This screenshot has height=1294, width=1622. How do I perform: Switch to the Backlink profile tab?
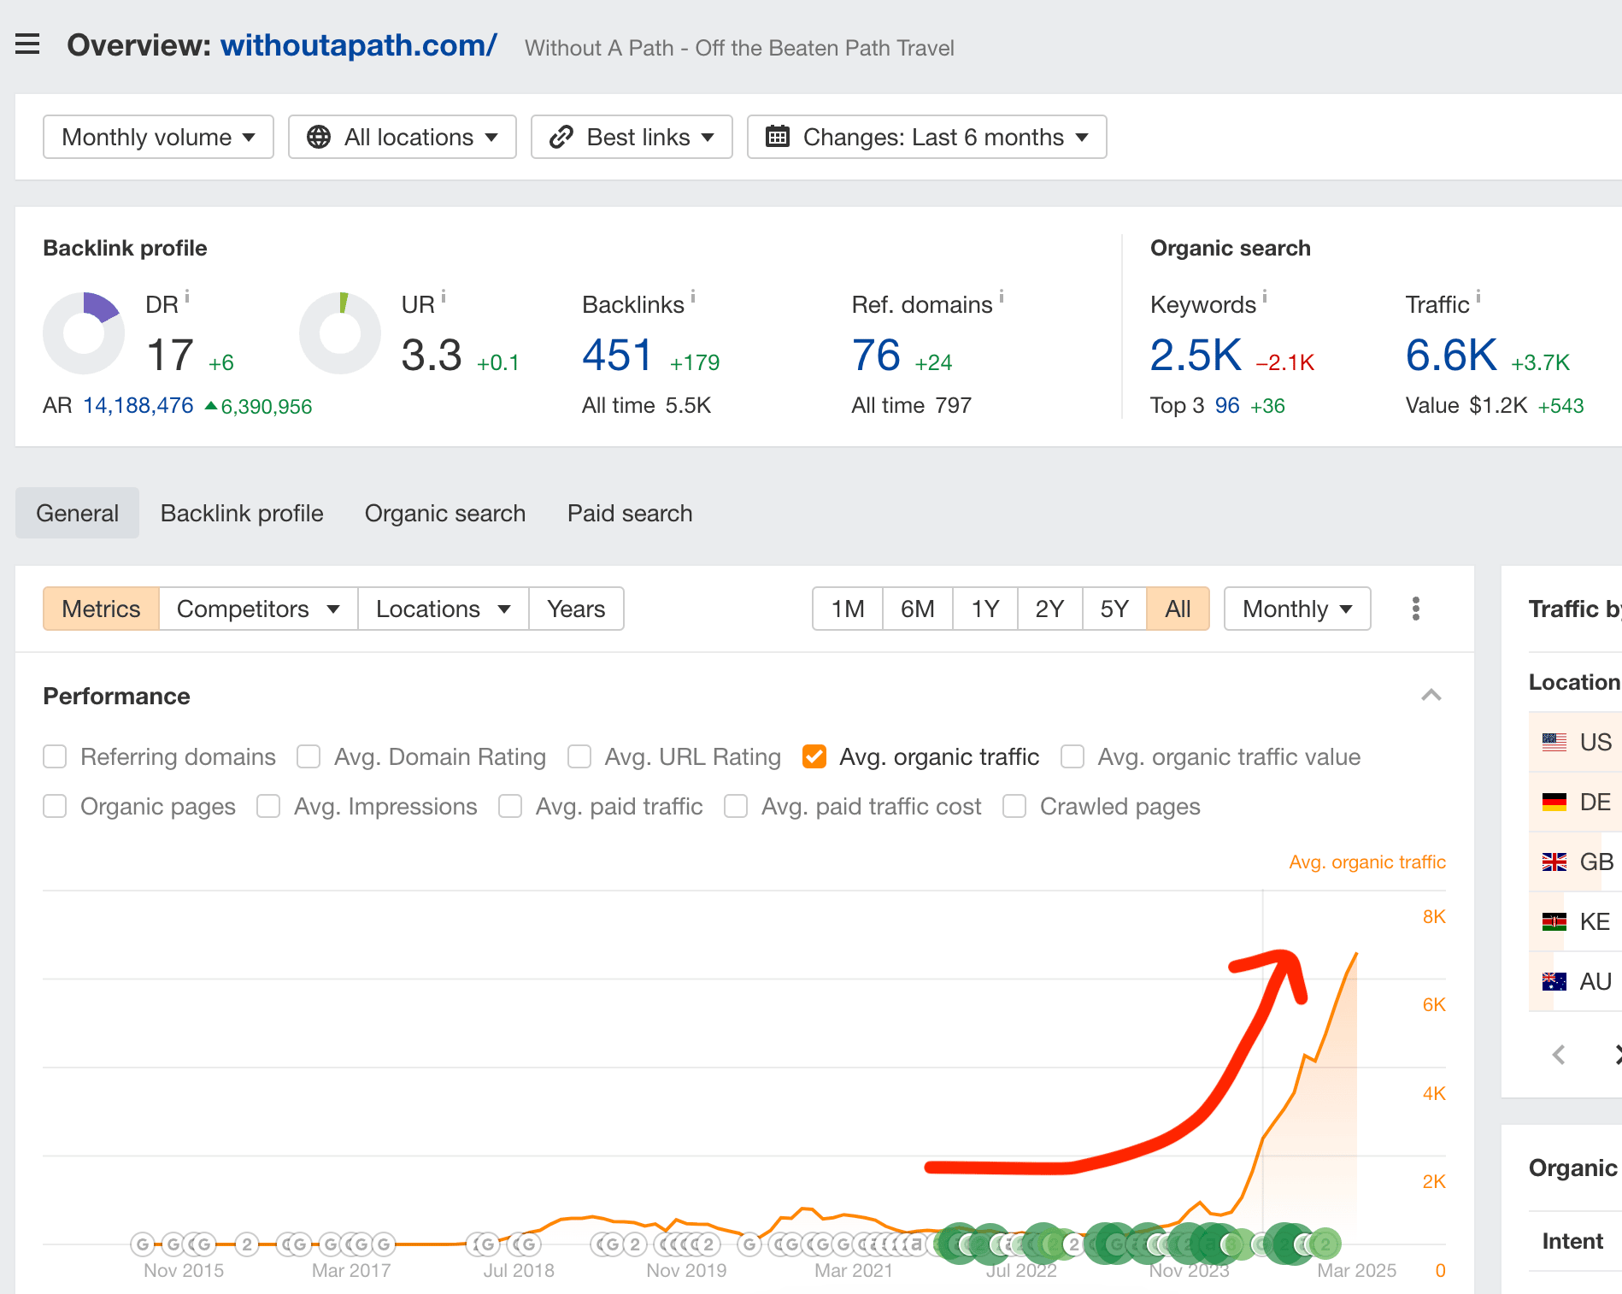click(x=242, y=513)
